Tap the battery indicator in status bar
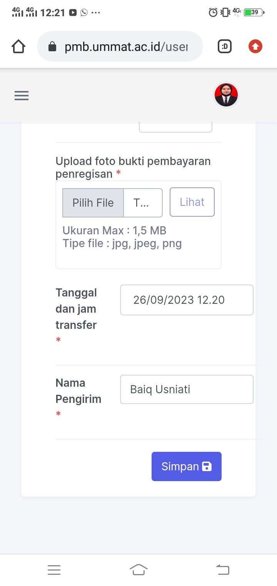Screen dimensions: 277x586 (x=254, y=12)
